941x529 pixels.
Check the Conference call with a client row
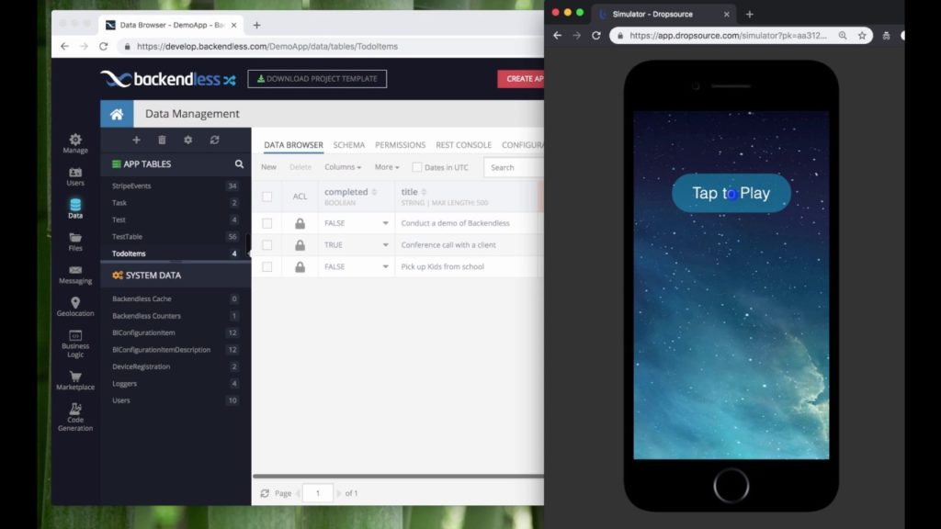(x=267, y=244)
